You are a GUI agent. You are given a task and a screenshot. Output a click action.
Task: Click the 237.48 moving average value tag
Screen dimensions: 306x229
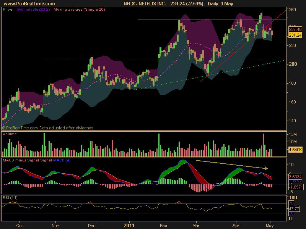(x=295, y=29)
